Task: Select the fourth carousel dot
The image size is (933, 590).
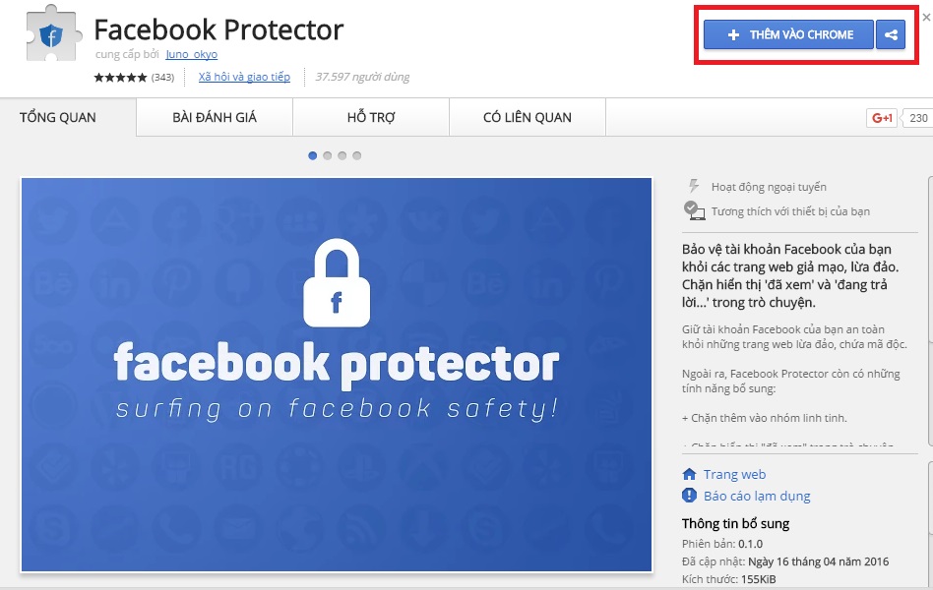Action: tap(356, 155)
